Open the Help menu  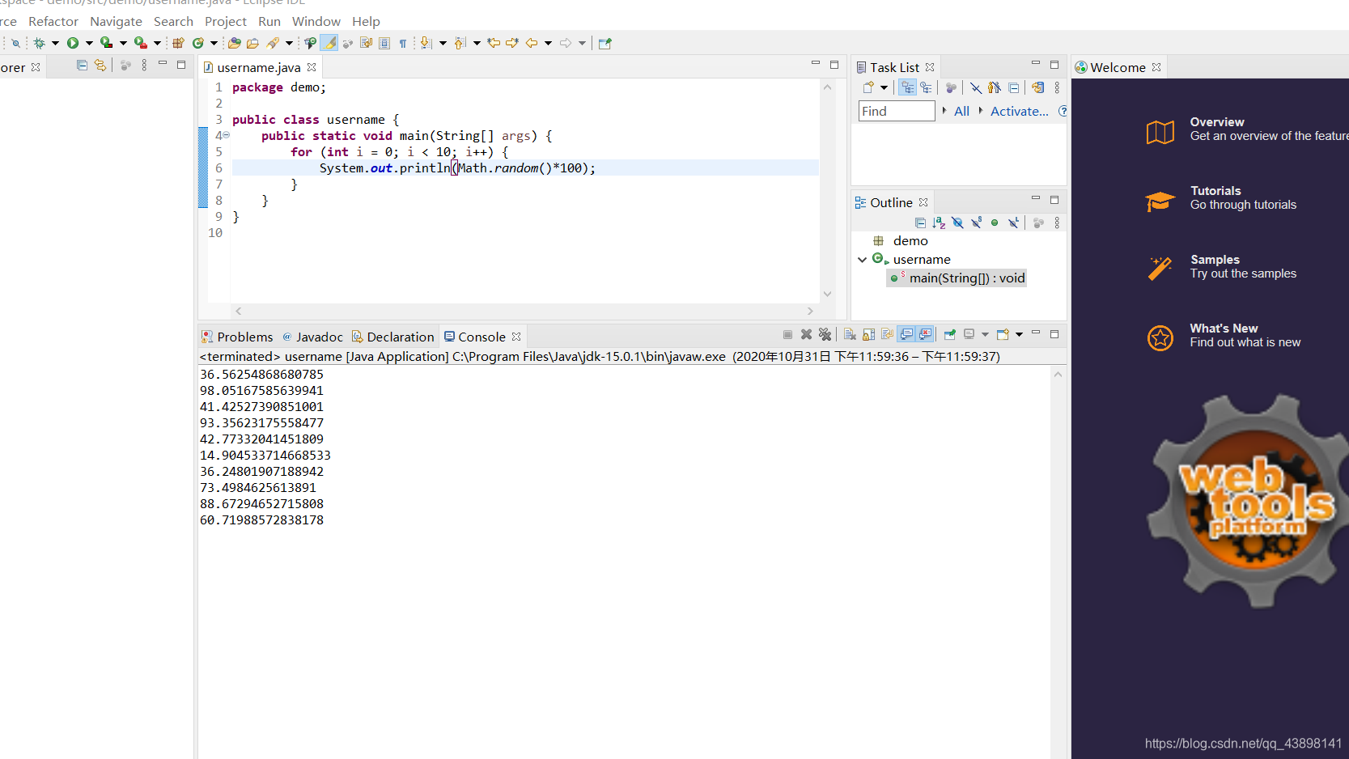[x=366, y=21]
